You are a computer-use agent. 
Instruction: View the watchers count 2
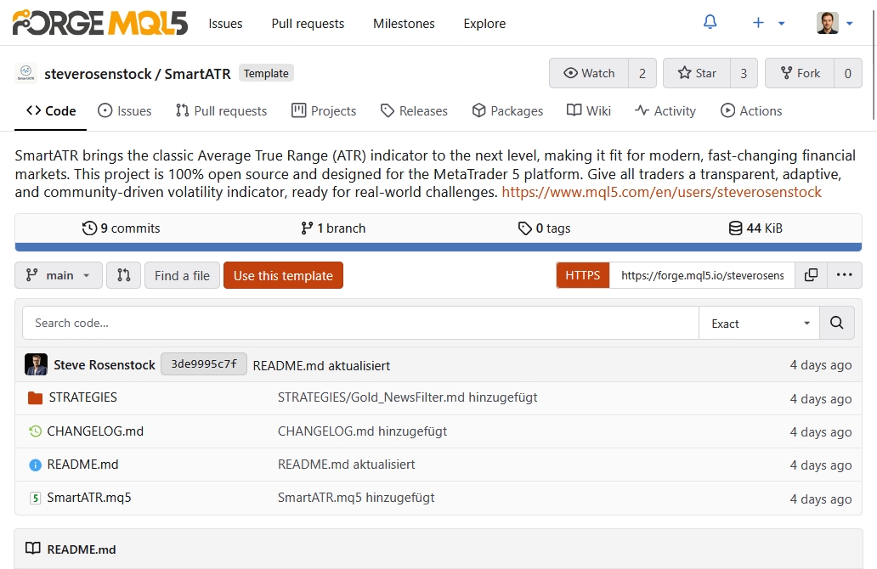pos(642,73)
